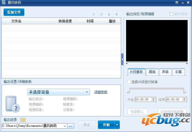This screenshot has height=132, width=192.
Task: Enable the 翻转画面 checkbox
Action: [171, 14]
